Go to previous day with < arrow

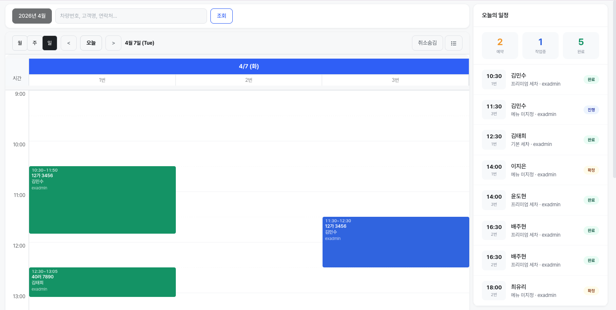[69, 43]
